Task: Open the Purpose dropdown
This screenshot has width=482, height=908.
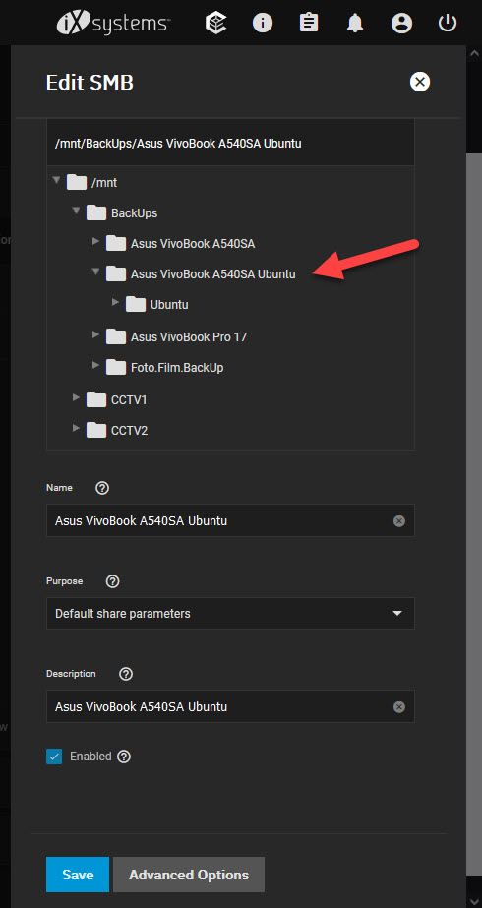Action: tap(230, 613)
